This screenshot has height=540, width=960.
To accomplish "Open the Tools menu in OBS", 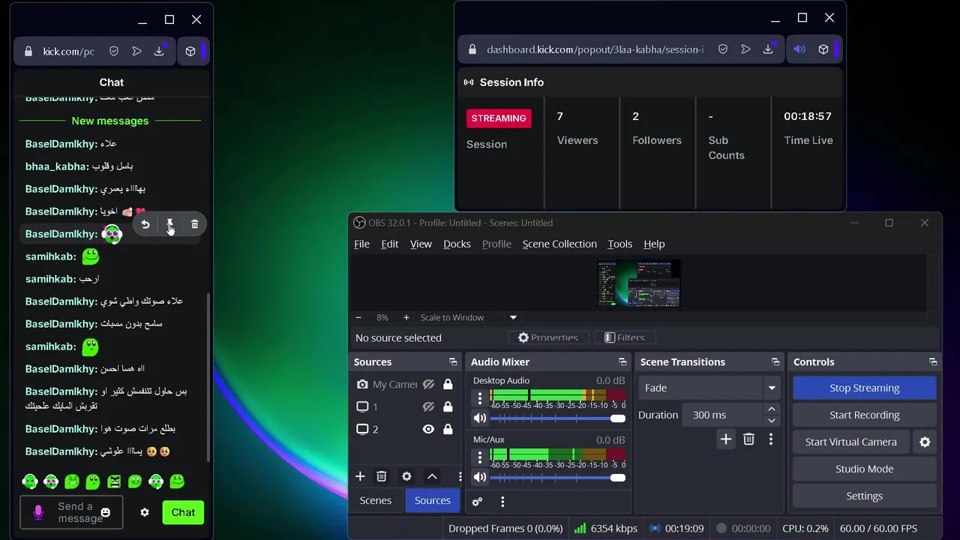I will [x=619, y=244].
